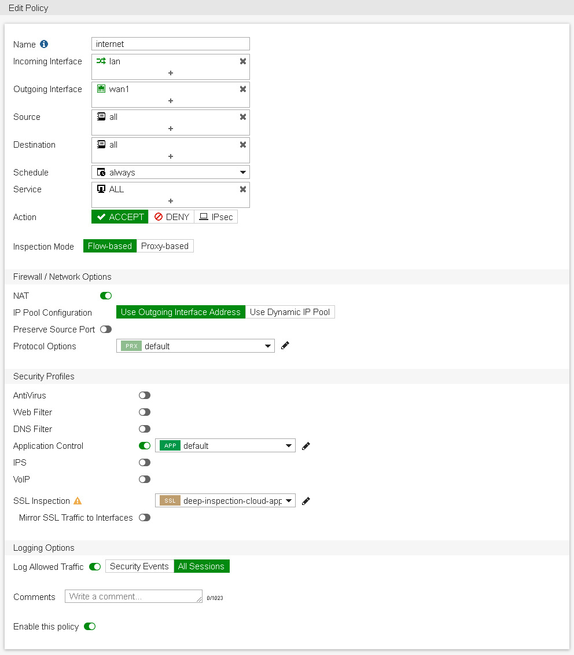Remove the wan1 outgoing interface
574x655 pixels.
(242, 89)
